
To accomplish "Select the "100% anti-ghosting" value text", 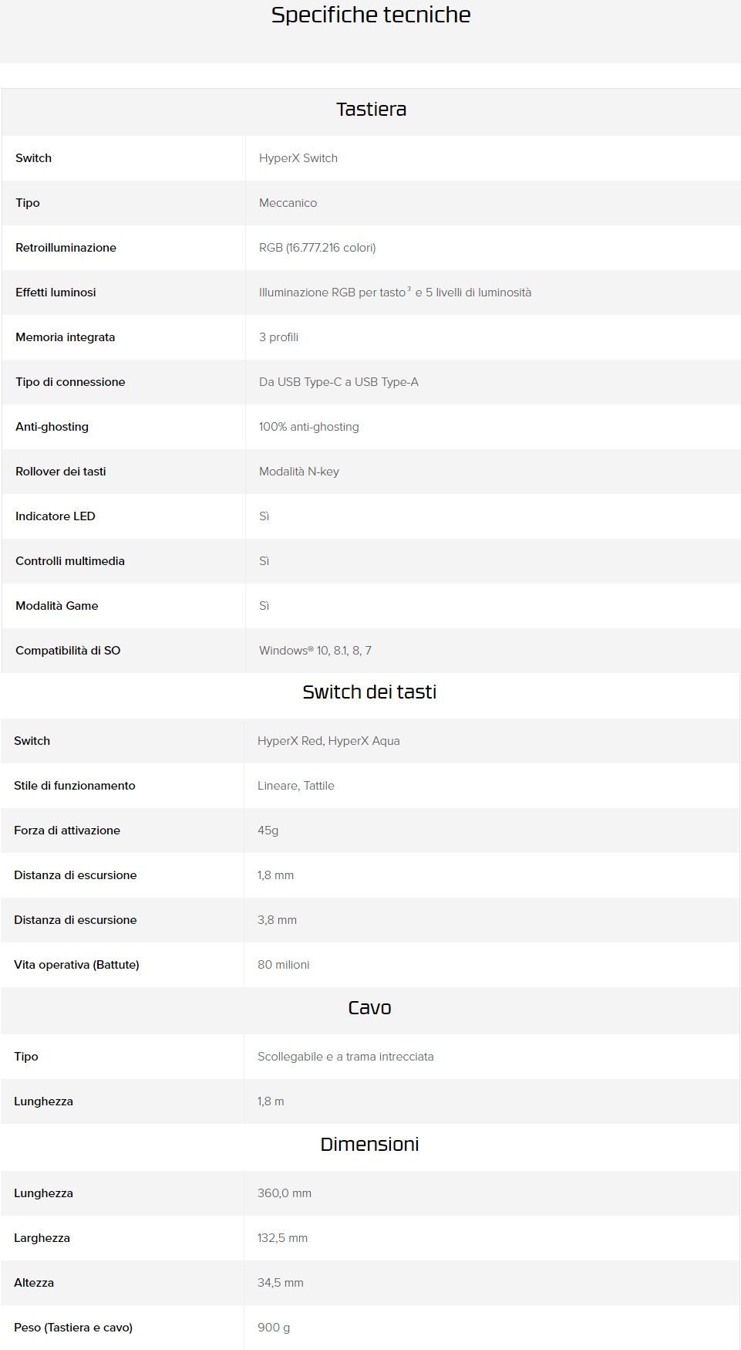I will pos(308,427).
